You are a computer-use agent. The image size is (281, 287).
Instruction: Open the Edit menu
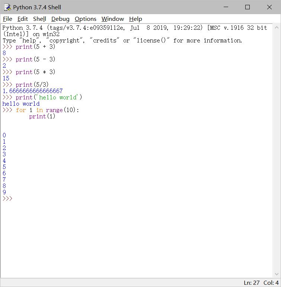coord(22,19)
